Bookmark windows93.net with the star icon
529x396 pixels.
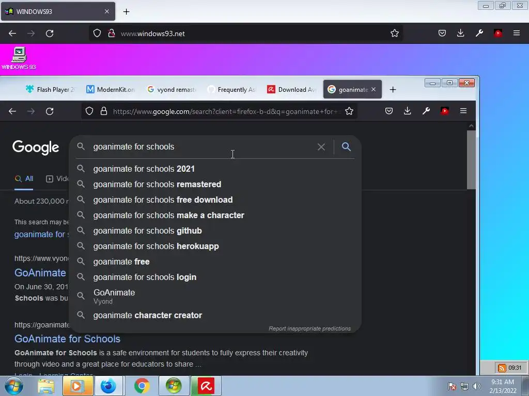pos(394,34)
